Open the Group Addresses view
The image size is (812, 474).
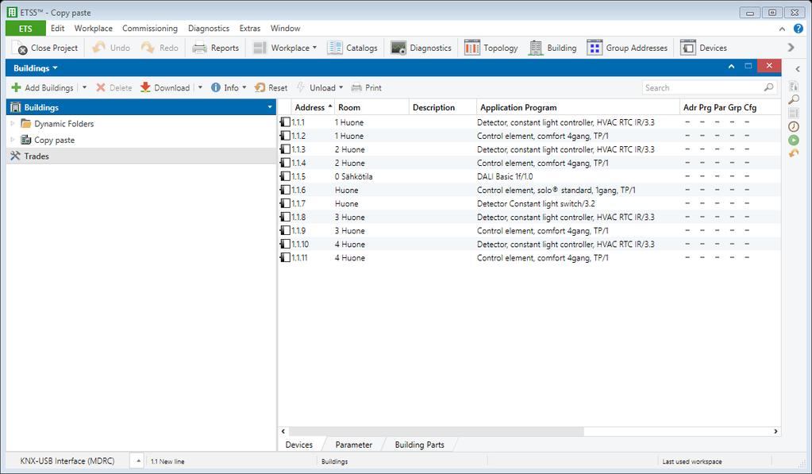click(x=627, y=48)
